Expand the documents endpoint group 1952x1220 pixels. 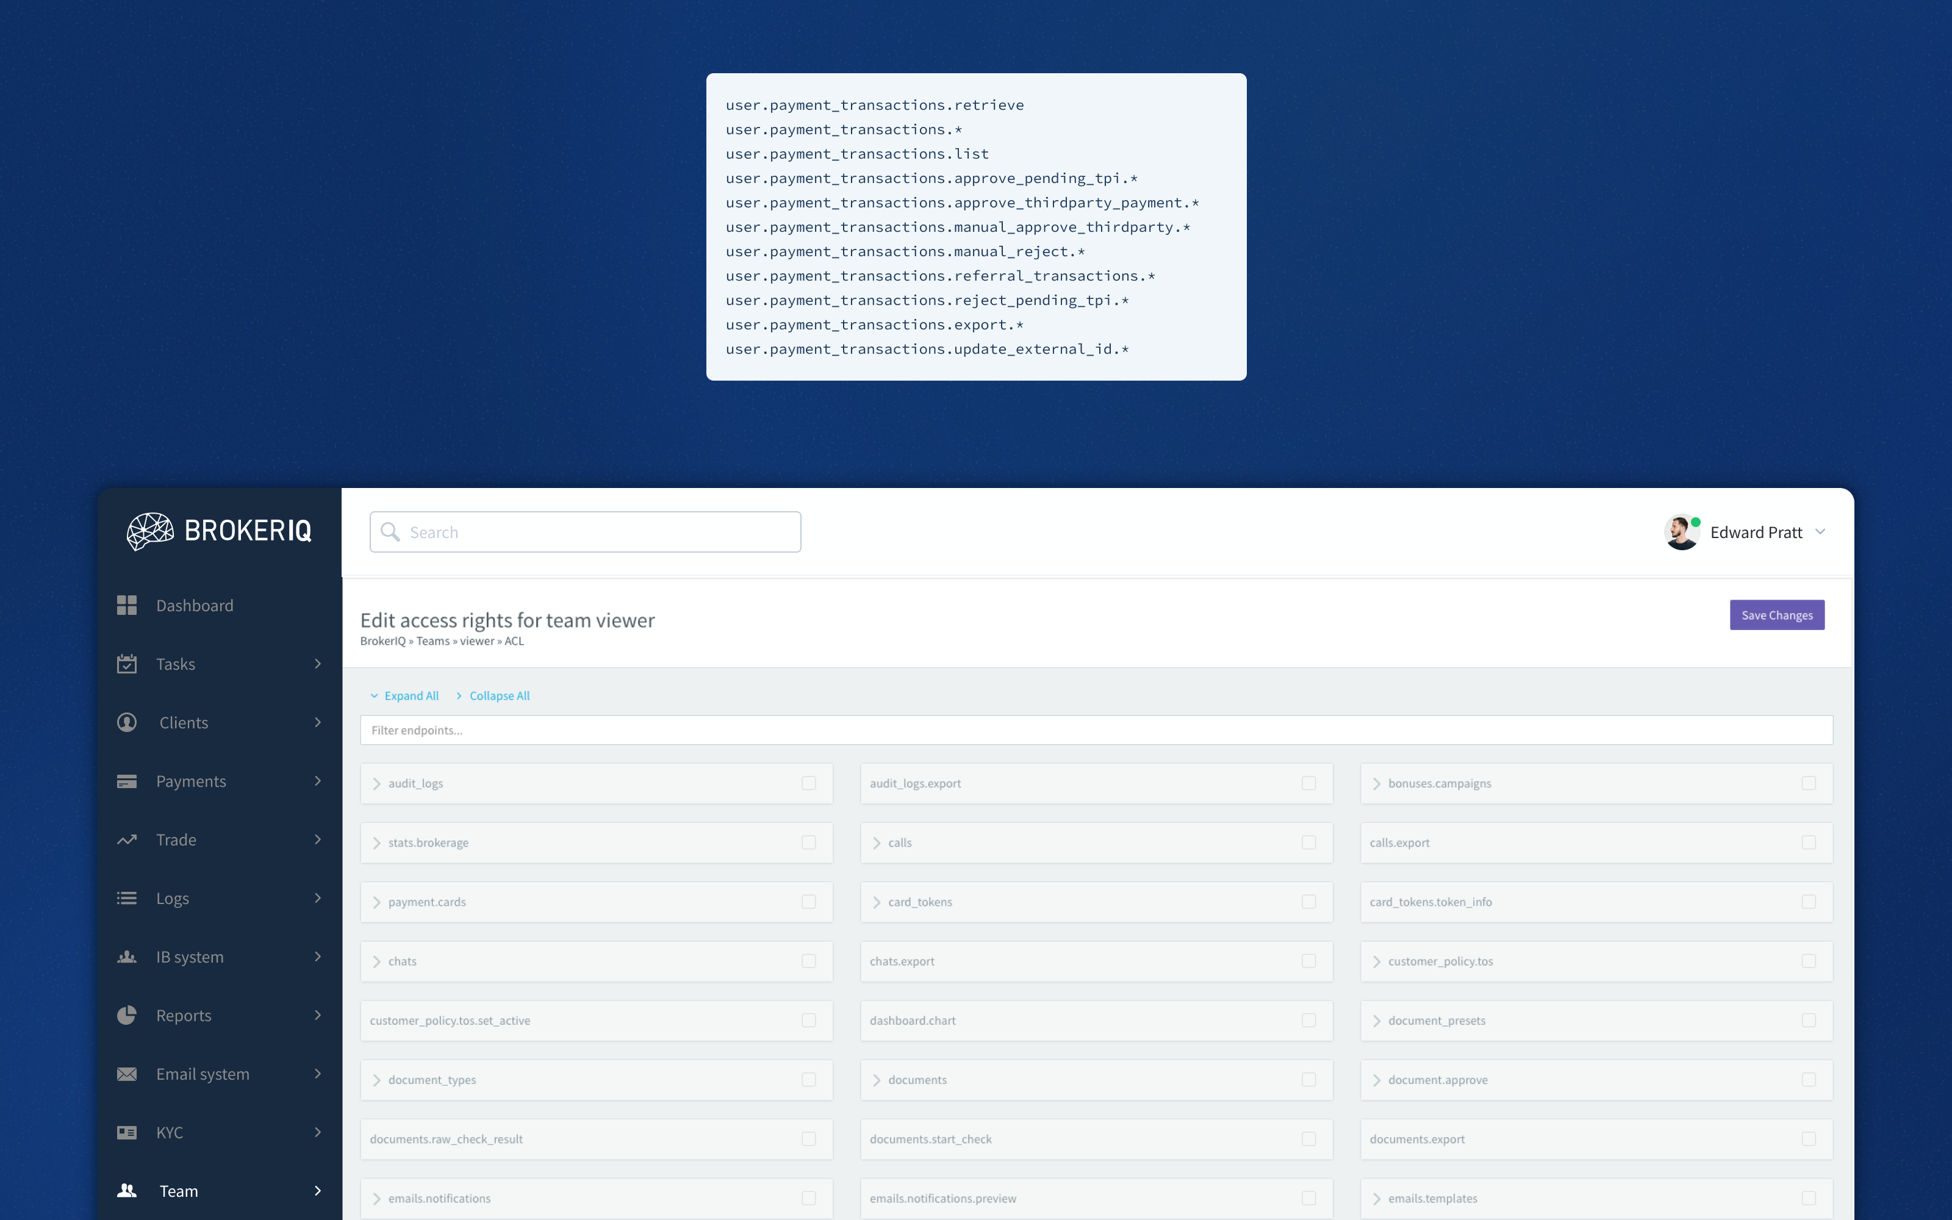click(x=877, y=1080)
